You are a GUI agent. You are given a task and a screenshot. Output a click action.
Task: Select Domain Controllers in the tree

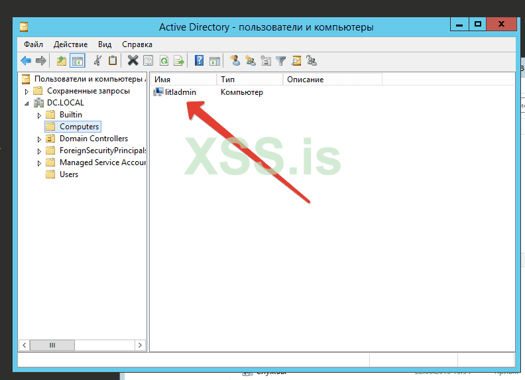point(93,139)
